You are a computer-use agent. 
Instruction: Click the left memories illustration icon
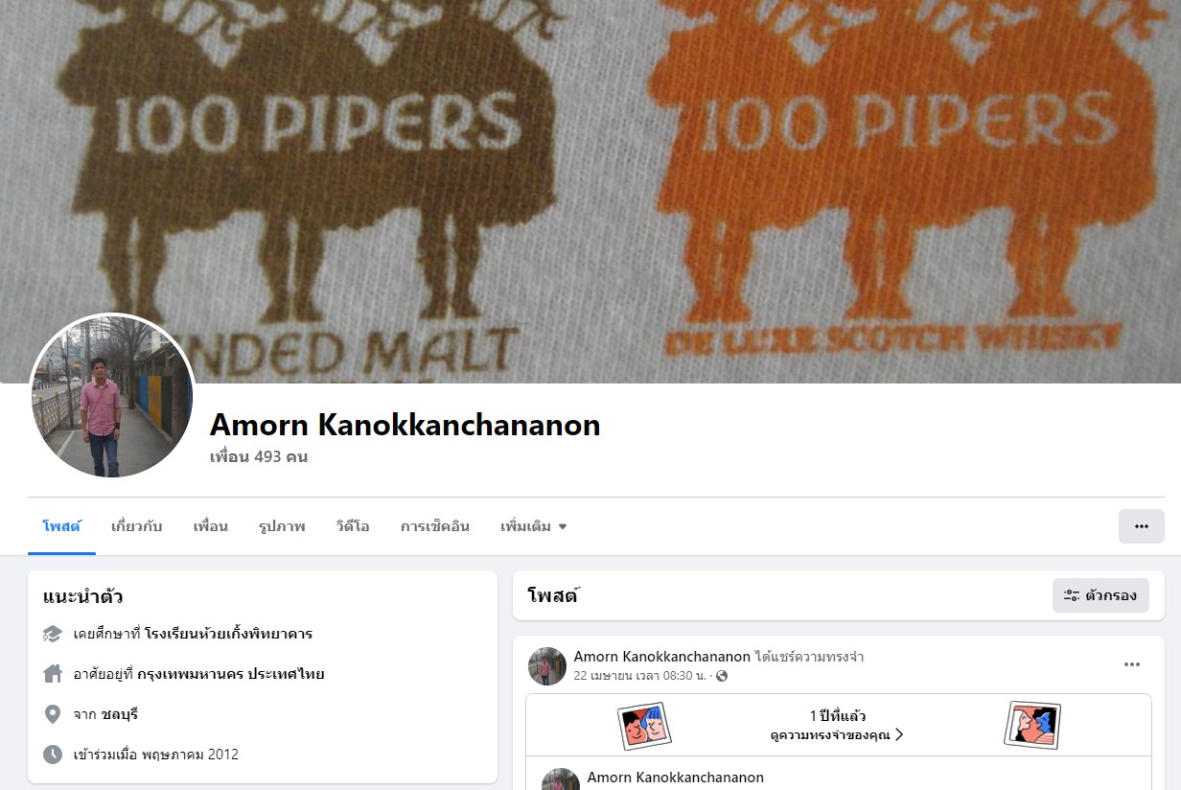point(644,726)
